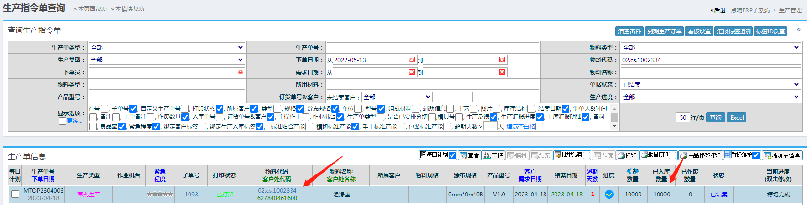Uncheck the 打印状态 display option
This screenshot has height=205, width=807.
(x=220, y=109)
